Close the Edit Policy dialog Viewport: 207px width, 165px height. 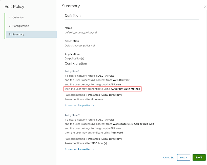[205, 7]
